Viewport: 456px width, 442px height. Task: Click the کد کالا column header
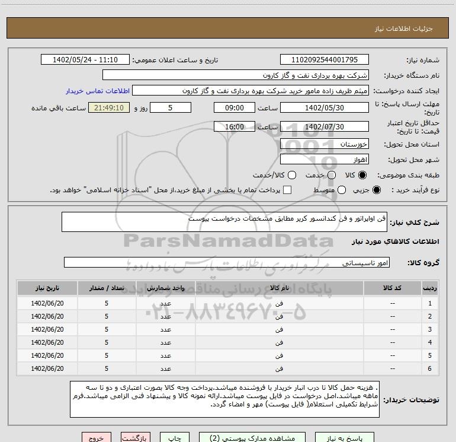click(x=392, y=288)
